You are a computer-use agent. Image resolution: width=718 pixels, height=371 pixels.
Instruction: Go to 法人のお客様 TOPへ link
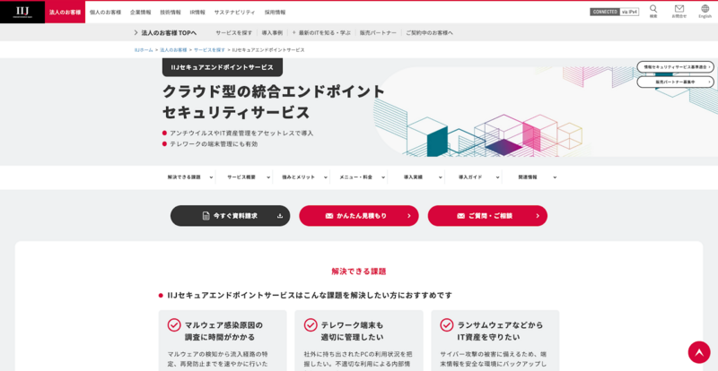pos(165,32)
